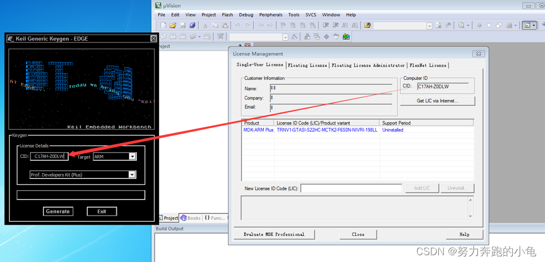This screenshot has height=262, width=545.
Task: Click the Indent selected text icon
Action: click(x=326, y=25)
